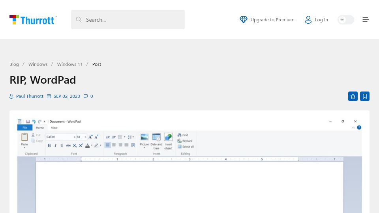Expand the text color dropdown arrow
The image size is (379, 213).
(x=92, y=146)
